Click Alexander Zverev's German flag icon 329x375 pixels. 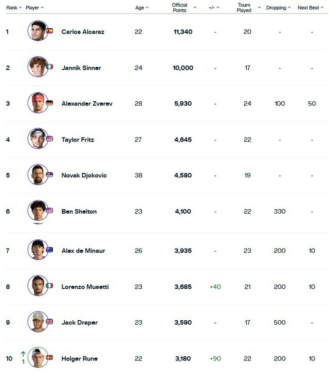pos(50,103)
